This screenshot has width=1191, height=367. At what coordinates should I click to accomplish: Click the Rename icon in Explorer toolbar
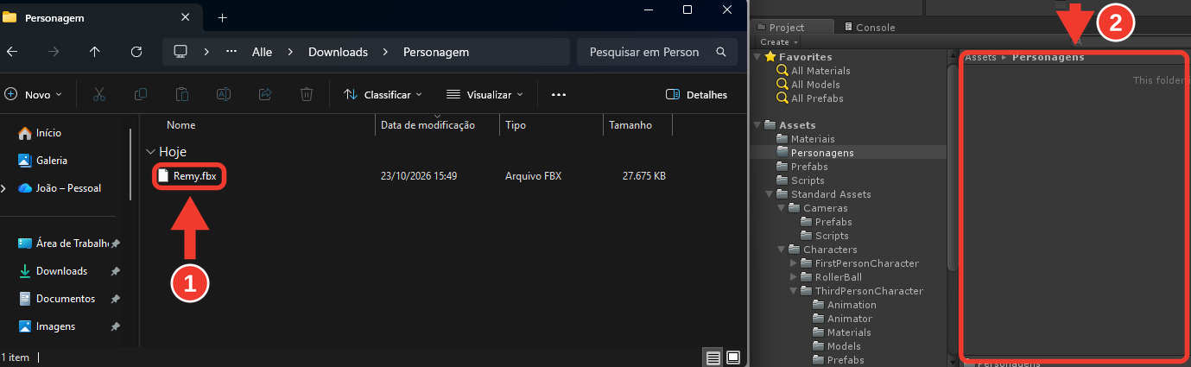click(x=223, y=94)
